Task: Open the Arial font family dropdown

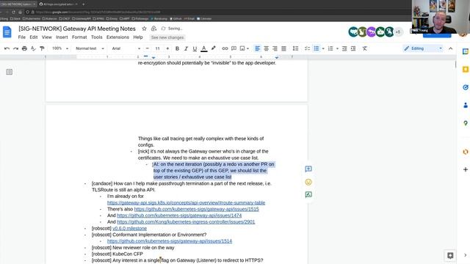Action: (126, 48)
